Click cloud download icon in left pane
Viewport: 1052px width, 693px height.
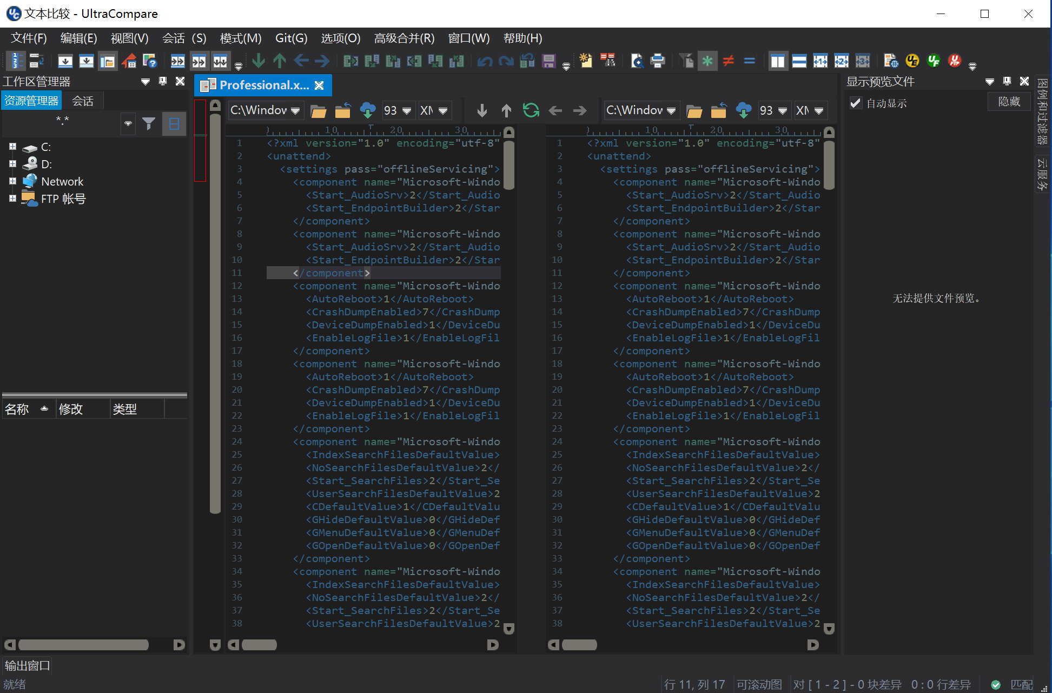[368, 110]
